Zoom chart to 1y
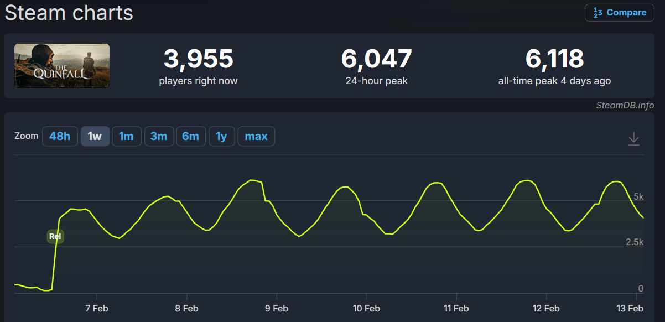Viewport: 665px width, 322px height. point(221,136)
